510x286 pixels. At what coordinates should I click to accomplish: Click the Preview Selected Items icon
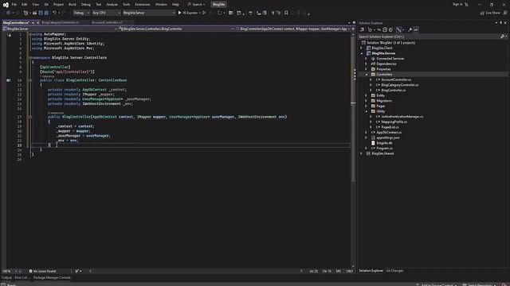416,29
